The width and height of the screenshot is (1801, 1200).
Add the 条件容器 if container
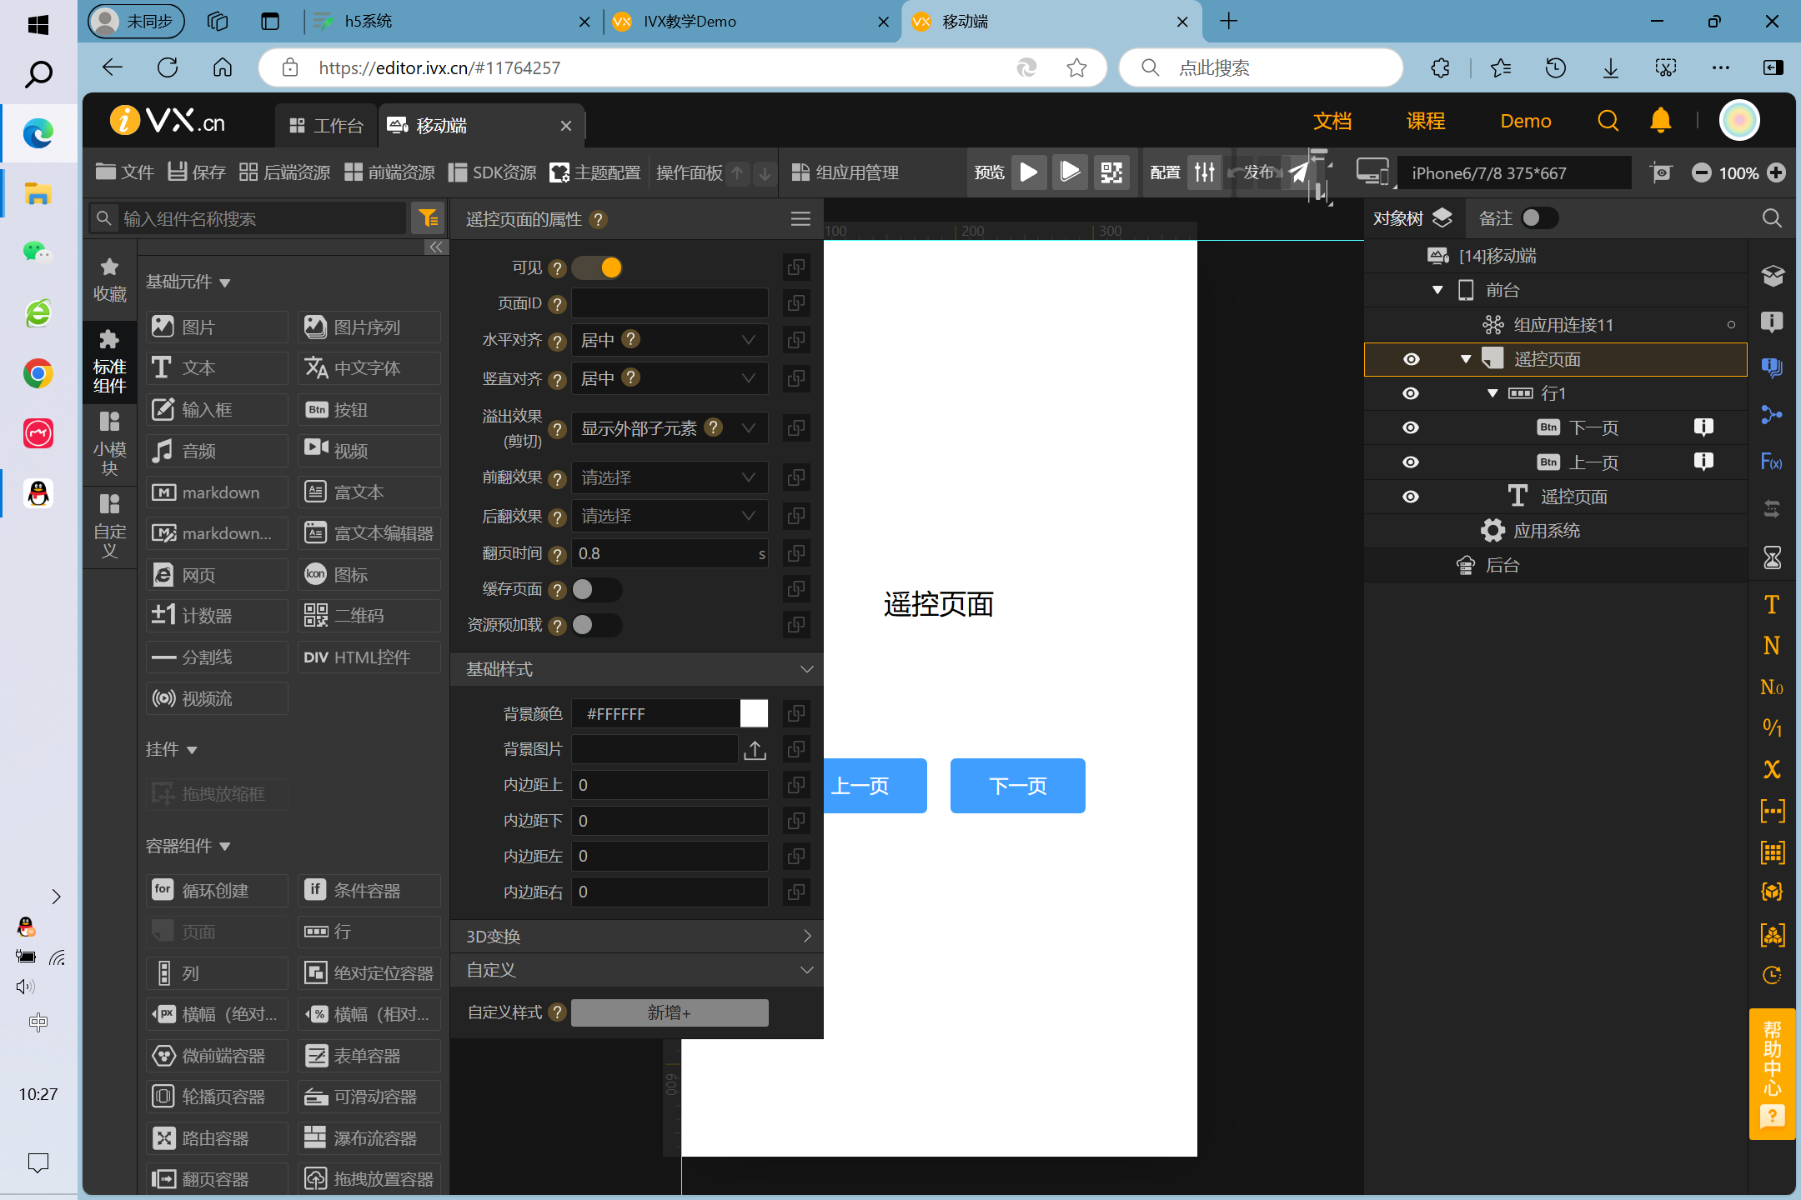tap(369, 890)
